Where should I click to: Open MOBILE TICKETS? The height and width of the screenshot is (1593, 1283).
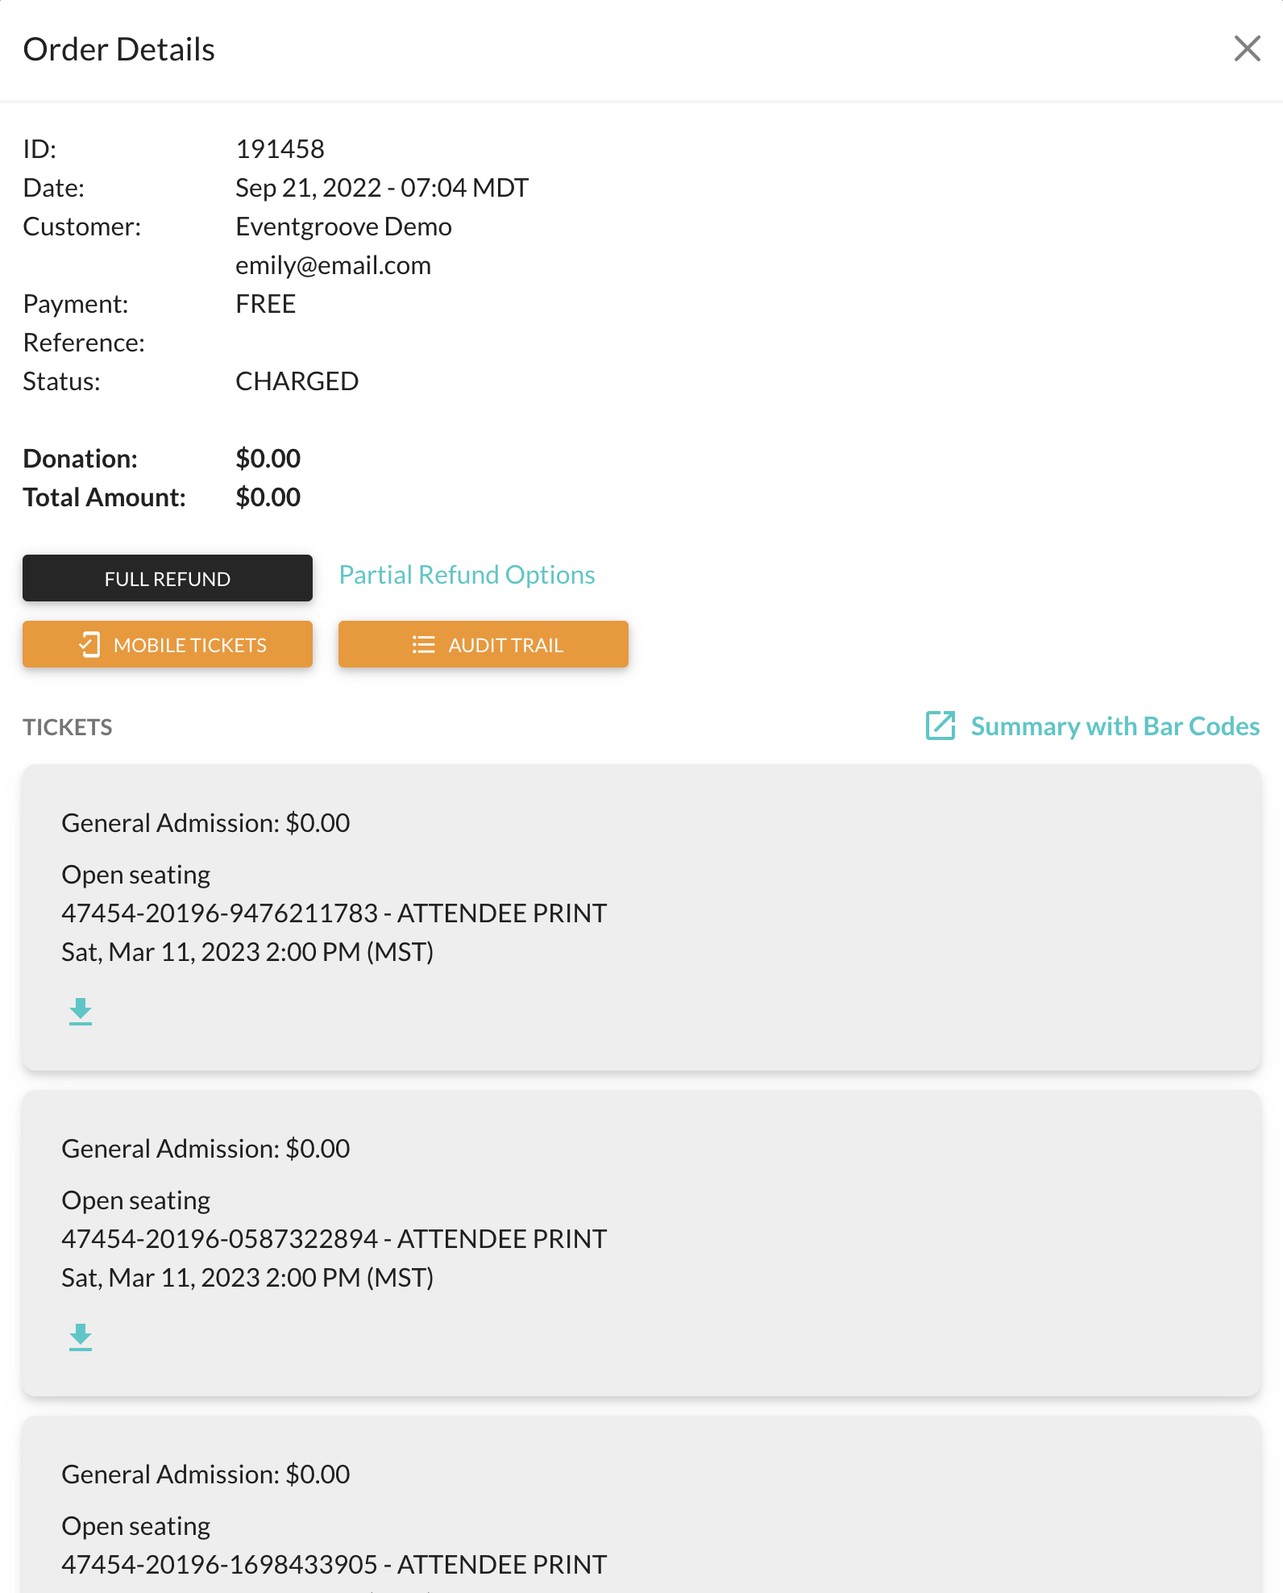click(x=168, y=644)
